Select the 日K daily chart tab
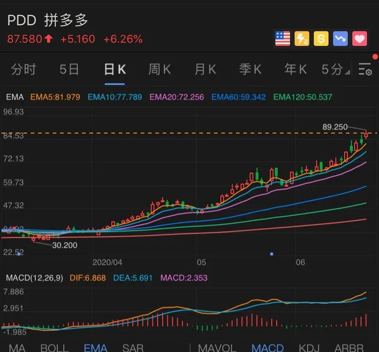This screenshot has width=379, height=352. point(115,69)
